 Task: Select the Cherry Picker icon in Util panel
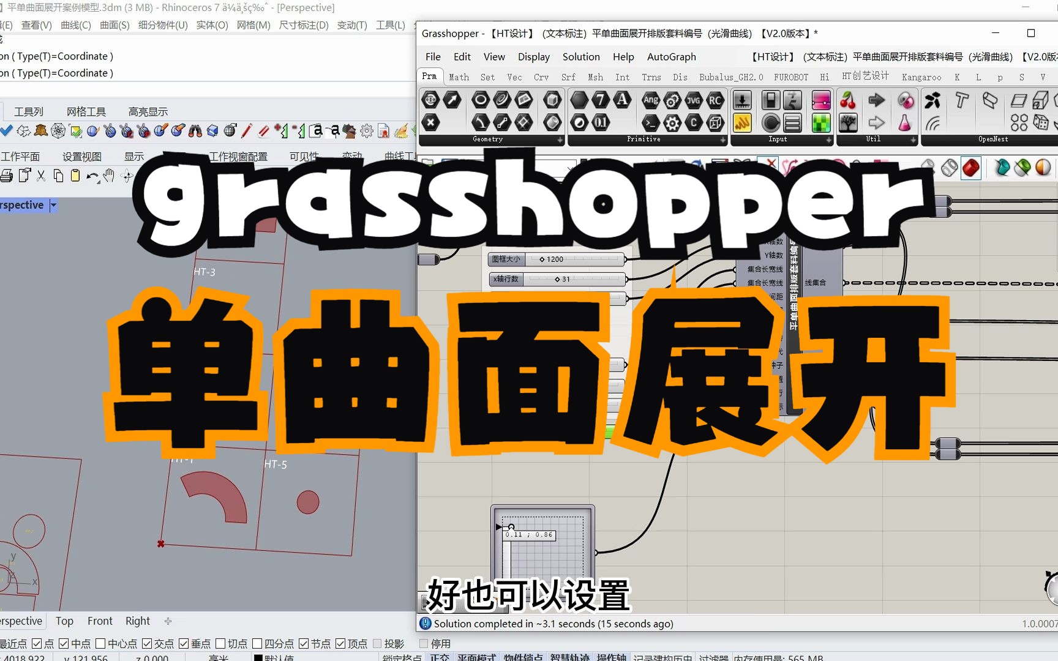coord(847,101)
